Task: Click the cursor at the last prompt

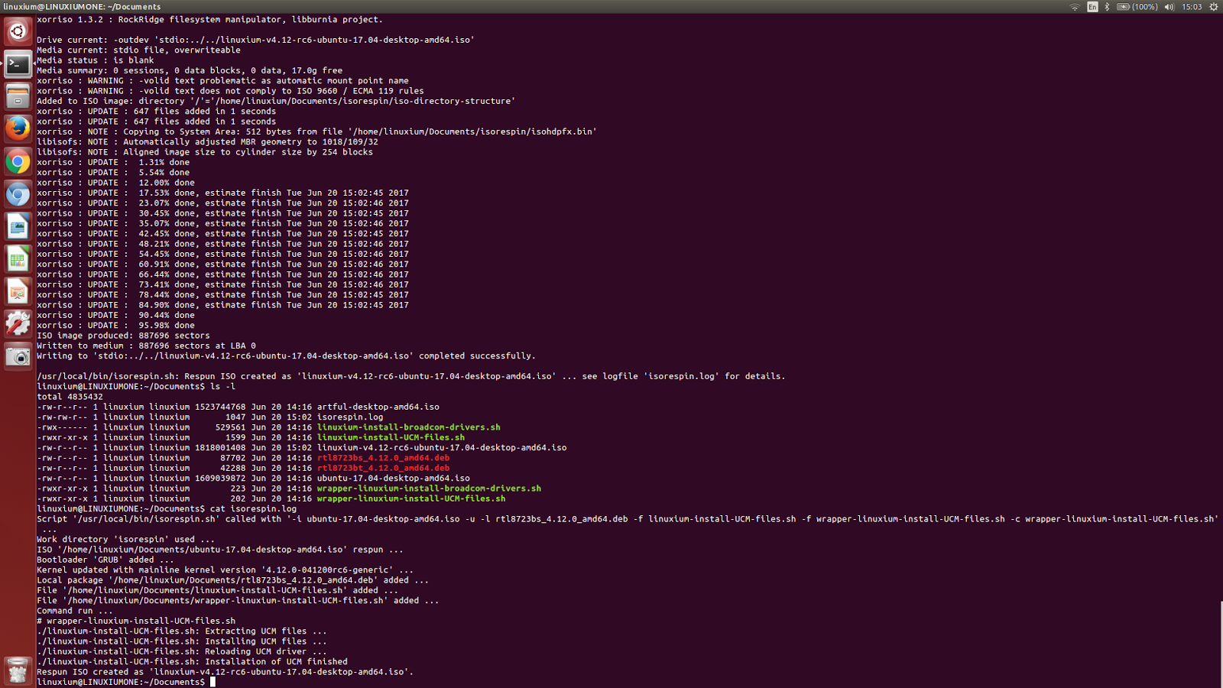Action: 212,682
